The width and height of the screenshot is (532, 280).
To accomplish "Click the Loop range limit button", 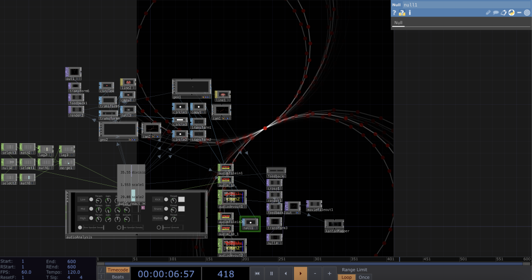I will [x=347, y=277].
